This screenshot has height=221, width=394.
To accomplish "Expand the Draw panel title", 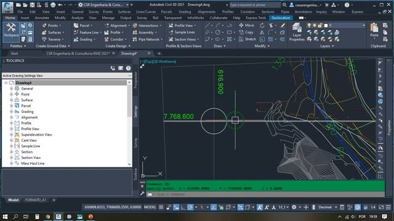I will (220, 46).
